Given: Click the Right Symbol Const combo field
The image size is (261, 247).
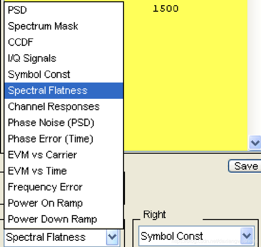Looking at the screenshot, I should (196, 236).
